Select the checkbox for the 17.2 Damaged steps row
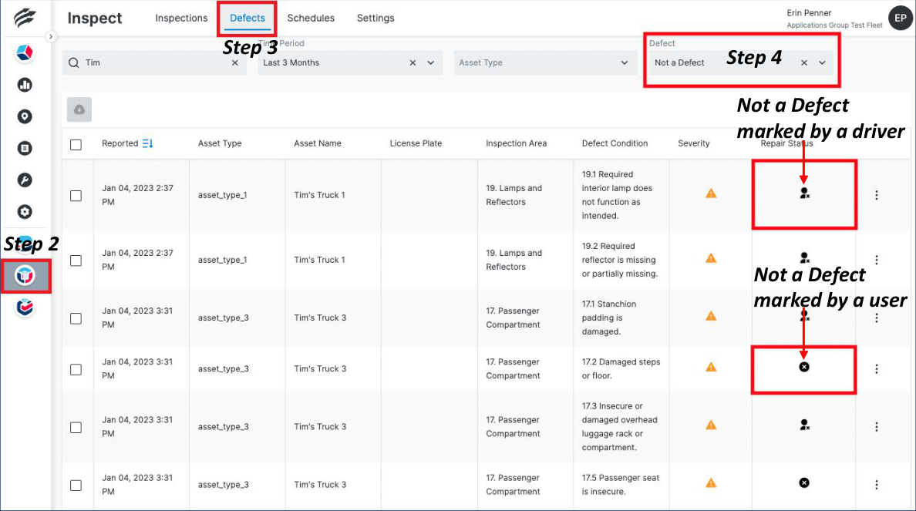916x511 pixels. (x=76, y=369)
